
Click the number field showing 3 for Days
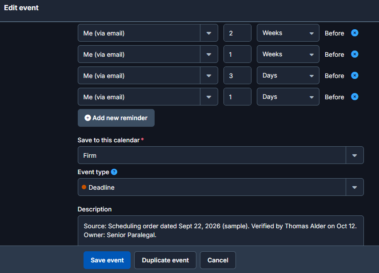click(x=237, y=75)
